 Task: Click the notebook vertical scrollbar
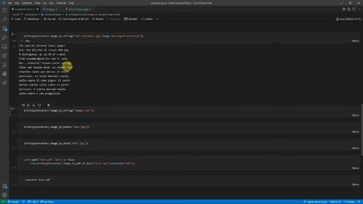pyautogui.click(x=362, y=130)
